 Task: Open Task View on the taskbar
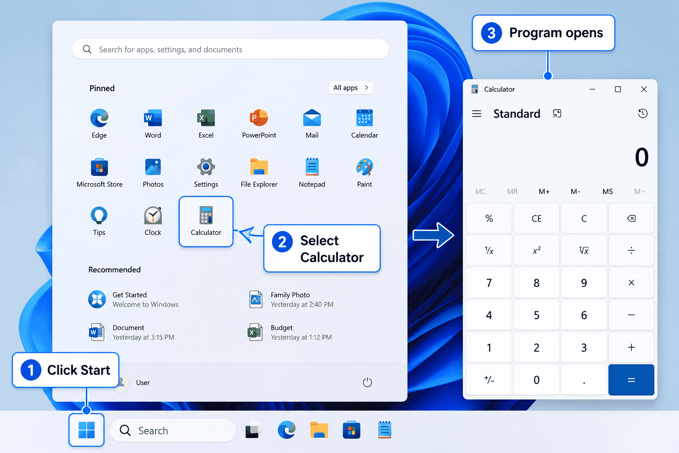click(x=254, y=430)
